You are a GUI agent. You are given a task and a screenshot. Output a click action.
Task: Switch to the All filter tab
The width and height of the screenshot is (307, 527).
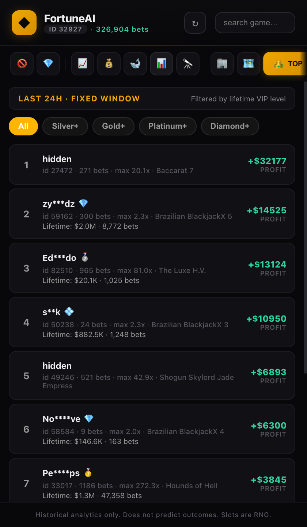click(23, 126)
